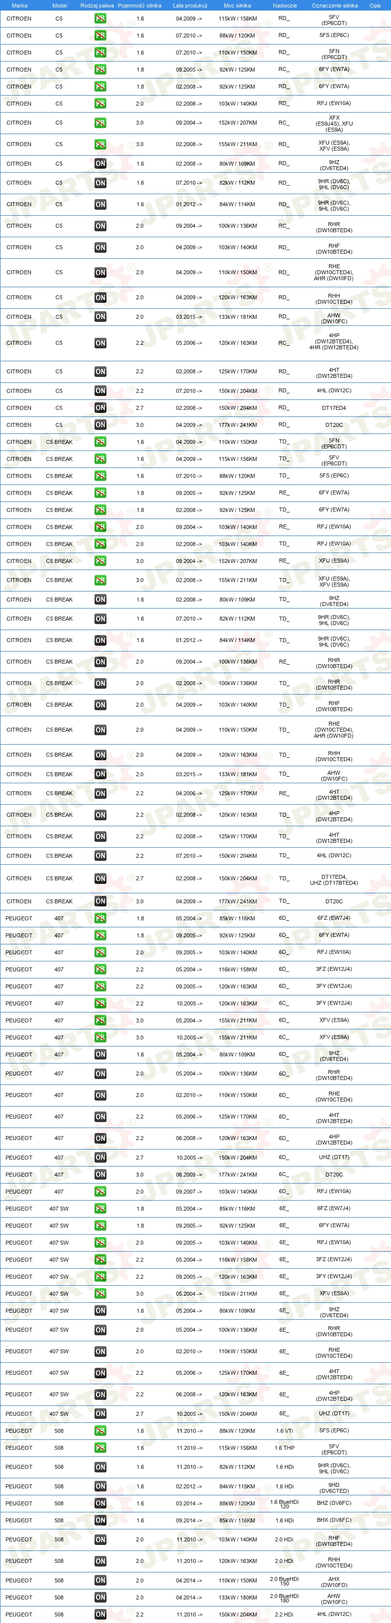
Task: Click production date '04.2006 ->'
Action: (189, 793)
